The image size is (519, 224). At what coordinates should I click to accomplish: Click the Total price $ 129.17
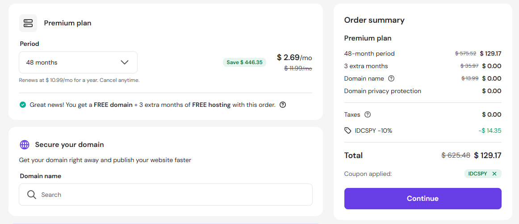coord(487,155)
